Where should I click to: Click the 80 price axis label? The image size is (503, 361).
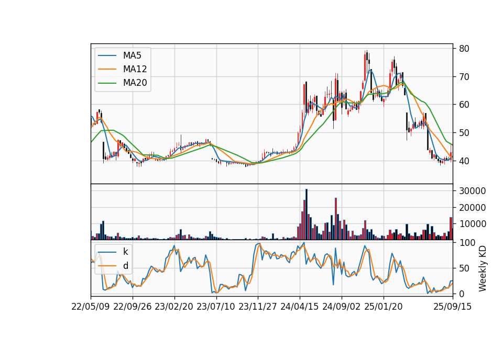click(x=464, y=49)
